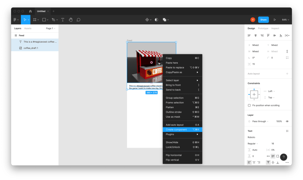Toggle constrain proportions link icon
This screenshot has width=303, height=180.
287,51
